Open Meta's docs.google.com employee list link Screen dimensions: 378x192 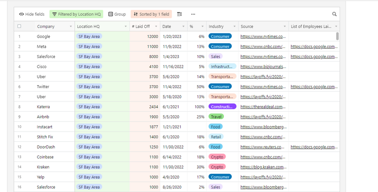[314, 47]
